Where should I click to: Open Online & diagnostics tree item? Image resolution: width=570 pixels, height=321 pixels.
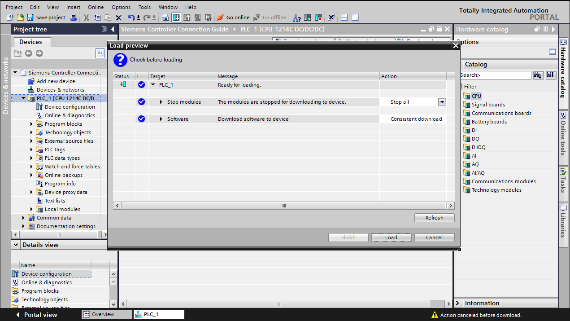(x=70, y=115)
